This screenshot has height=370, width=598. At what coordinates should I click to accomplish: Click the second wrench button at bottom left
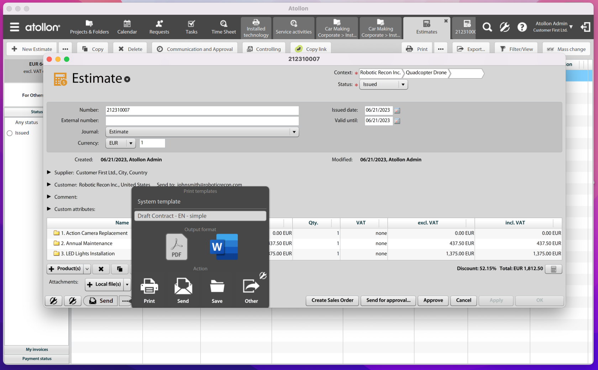coord(73,301)
